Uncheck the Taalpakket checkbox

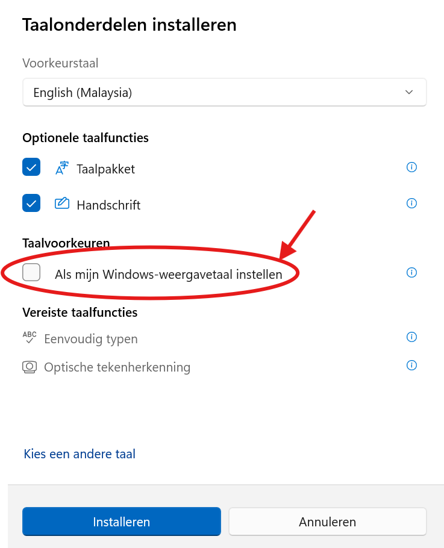pyautogui.click(x=31, y=167)
